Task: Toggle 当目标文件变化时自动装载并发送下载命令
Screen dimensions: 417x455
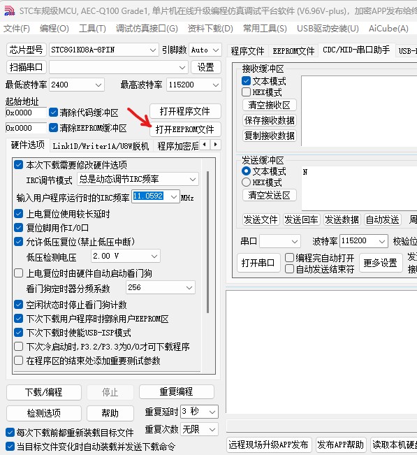Action: (10, 447)
